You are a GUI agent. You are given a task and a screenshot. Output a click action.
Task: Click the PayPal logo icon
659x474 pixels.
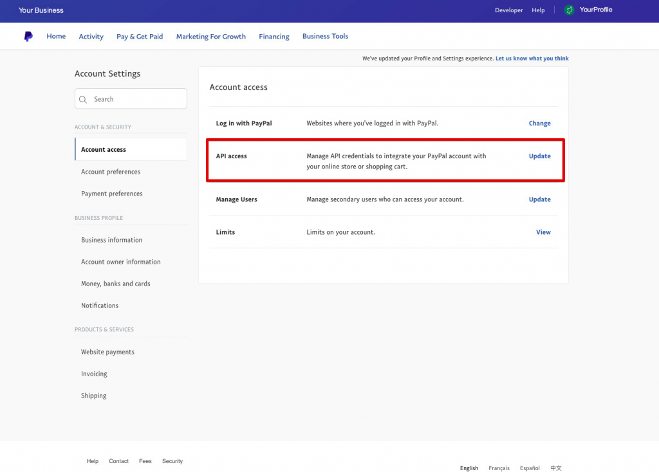28,37
